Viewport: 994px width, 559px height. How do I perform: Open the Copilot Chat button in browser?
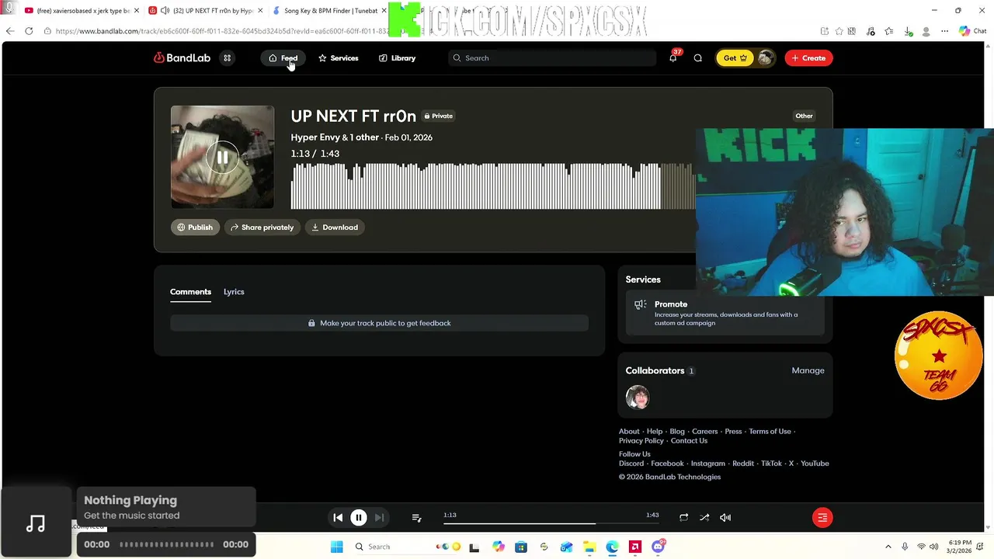(972, 31)
